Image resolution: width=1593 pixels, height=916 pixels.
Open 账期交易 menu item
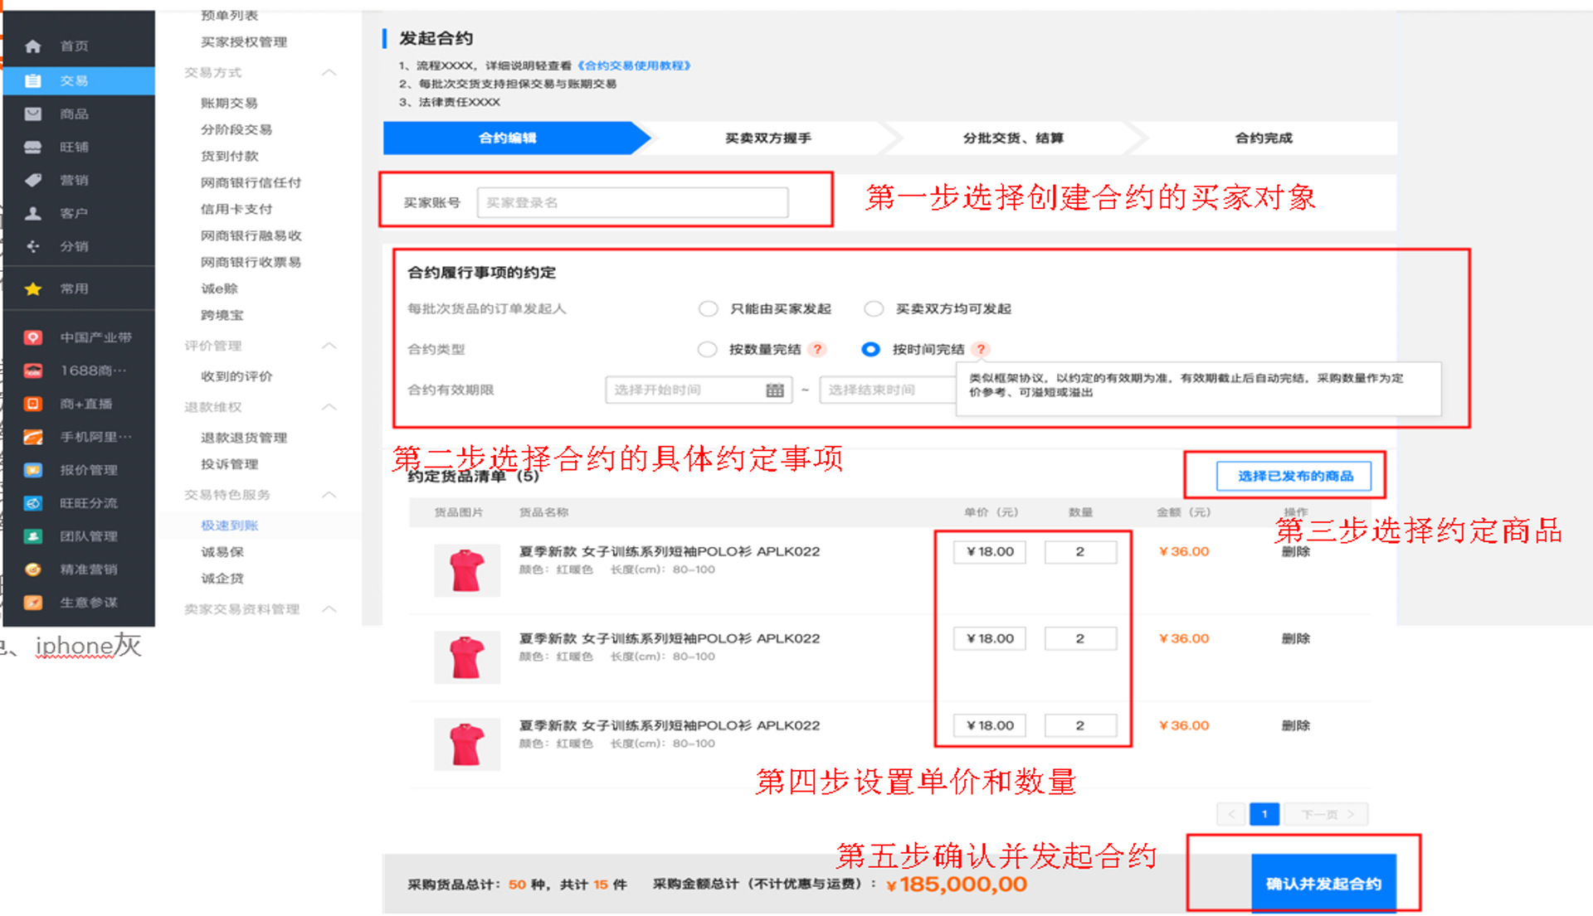[229, 103]
